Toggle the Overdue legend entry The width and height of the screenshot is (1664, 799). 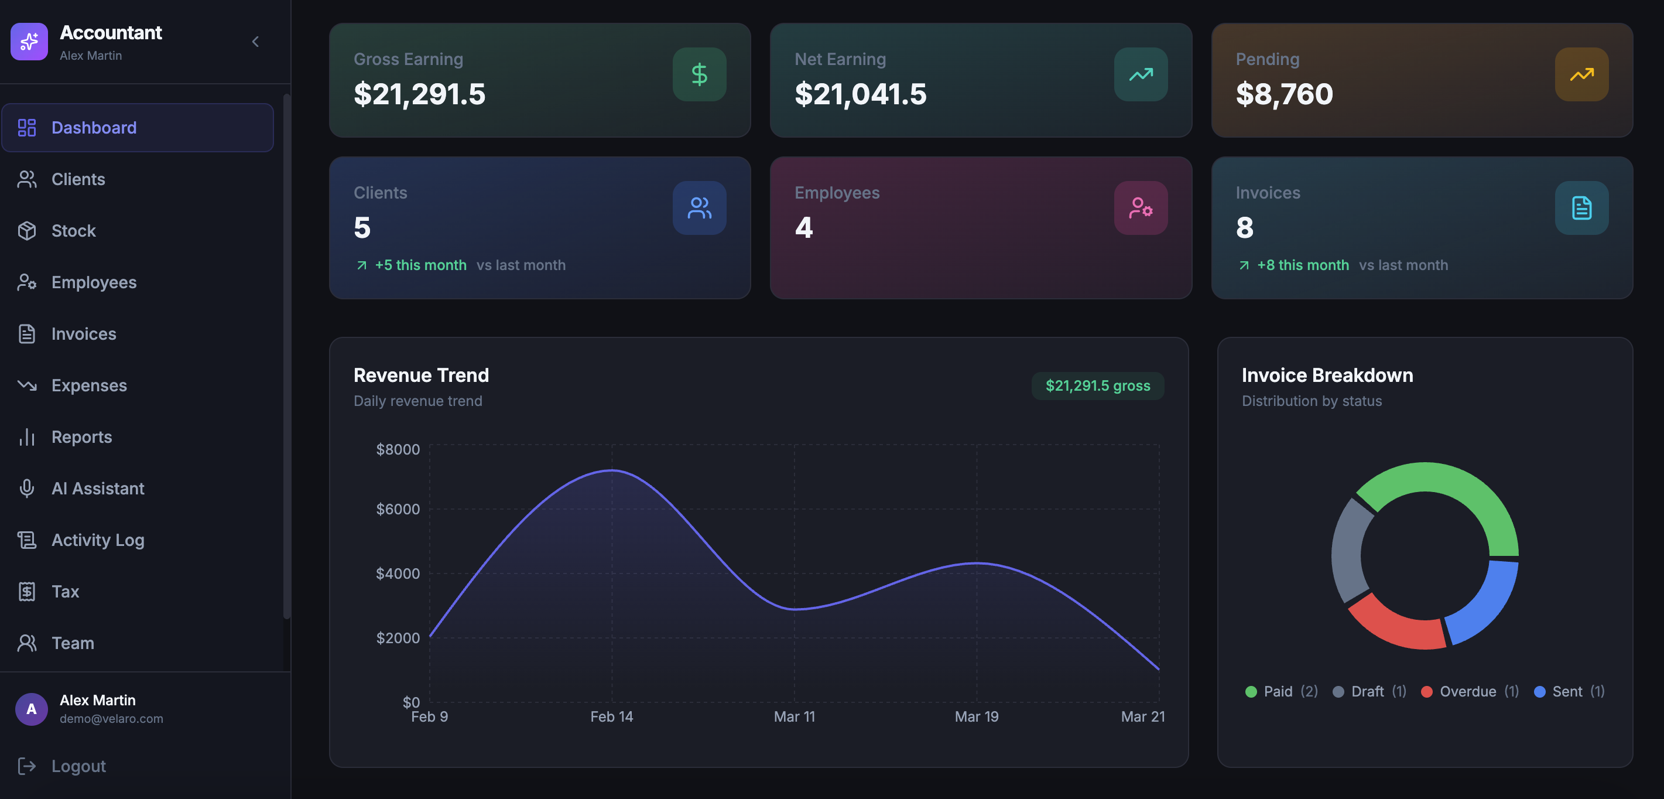coord(1467,692)
